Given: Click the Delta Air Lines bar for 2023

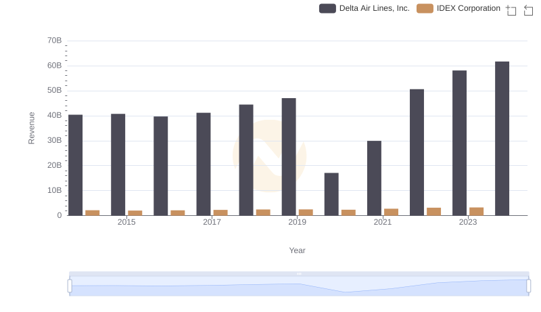Looking at the screenshot, I should coord(460,143).
